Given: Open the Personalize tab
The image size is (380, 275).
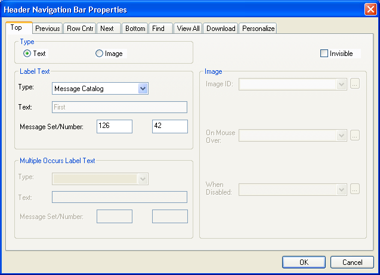Looking at the screenshot, I should pos(258,29).
